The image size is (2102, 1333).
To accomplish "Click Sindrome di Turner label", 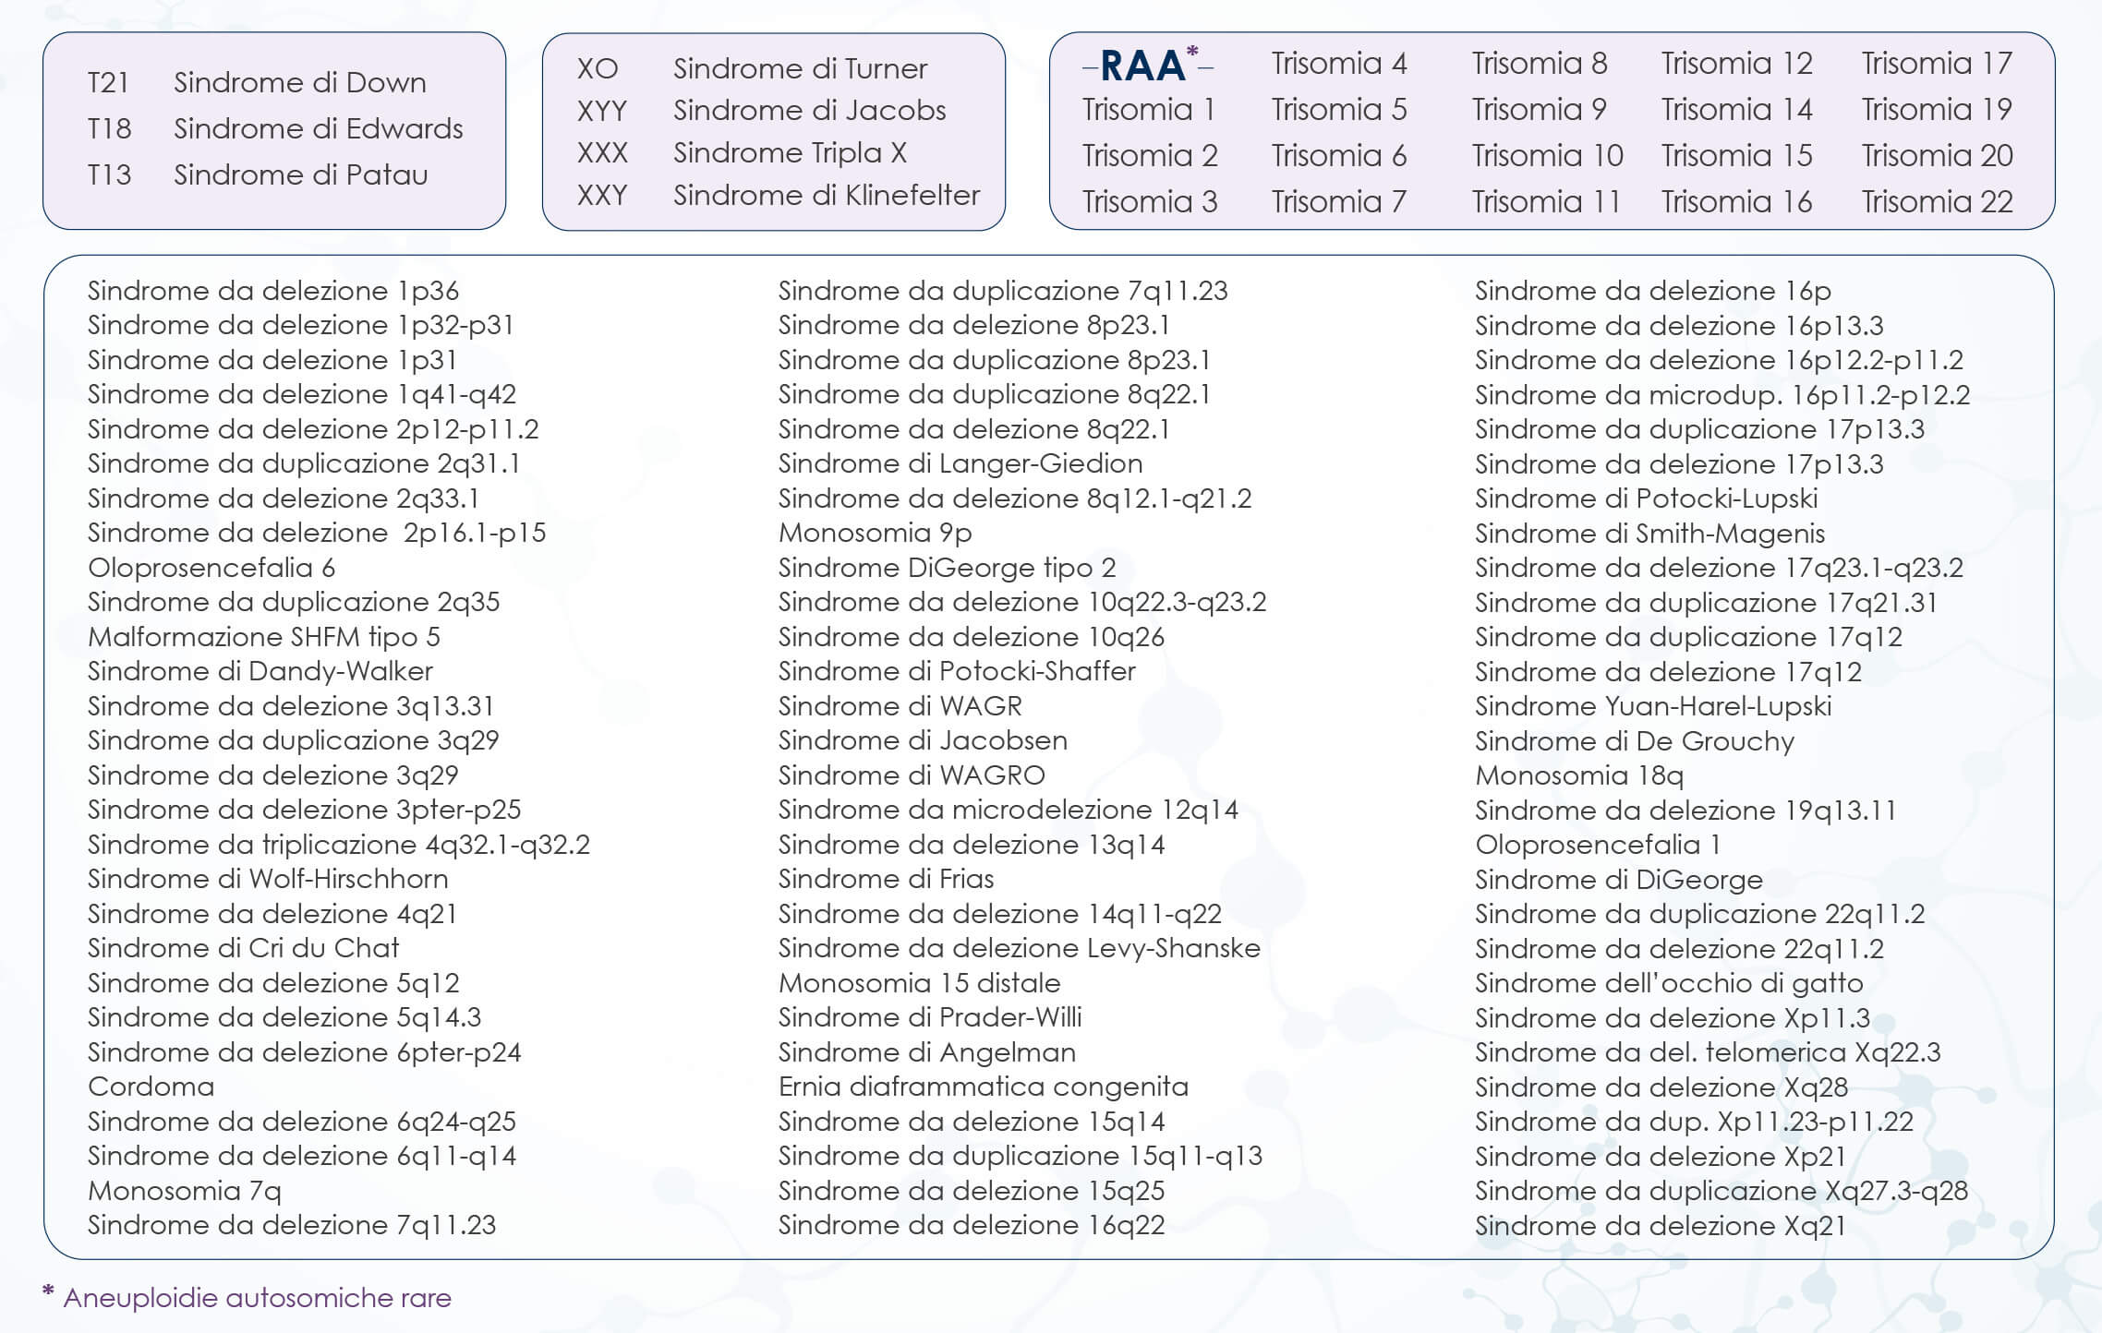I will point(799,68).
